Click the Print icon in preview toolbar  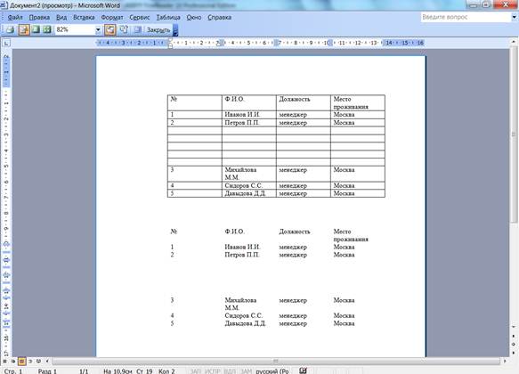[11, 29]
